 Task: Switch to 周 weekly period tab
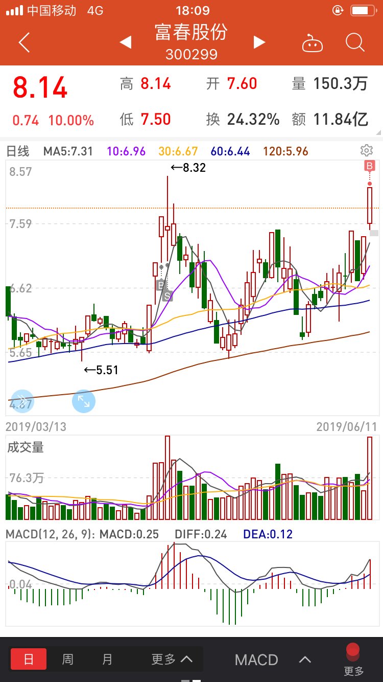click(x=67, y=660)
